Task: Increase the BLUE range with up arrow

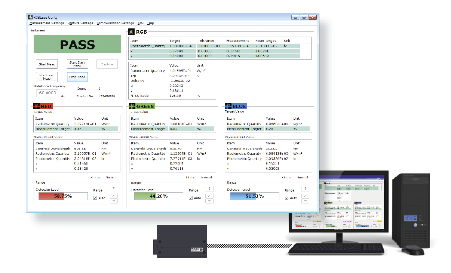Action: (306, 196)
